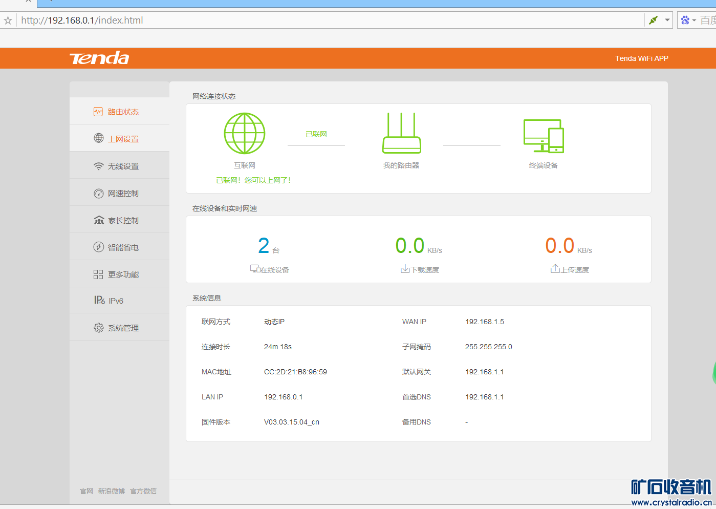Click the 首选DNS label
Image resolution: width=716 pixels, height=509 pixels.
[x=417, y=397]
